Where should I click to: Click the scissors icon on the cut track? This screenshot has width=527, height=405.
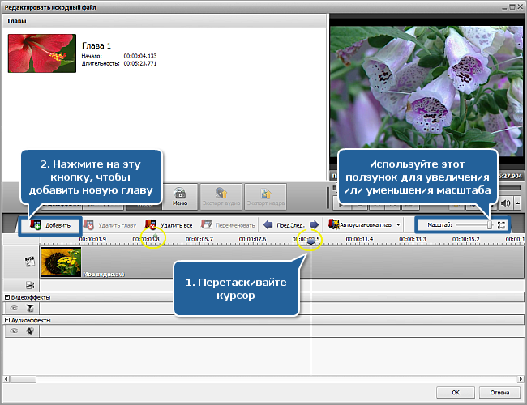click(29, 284)
